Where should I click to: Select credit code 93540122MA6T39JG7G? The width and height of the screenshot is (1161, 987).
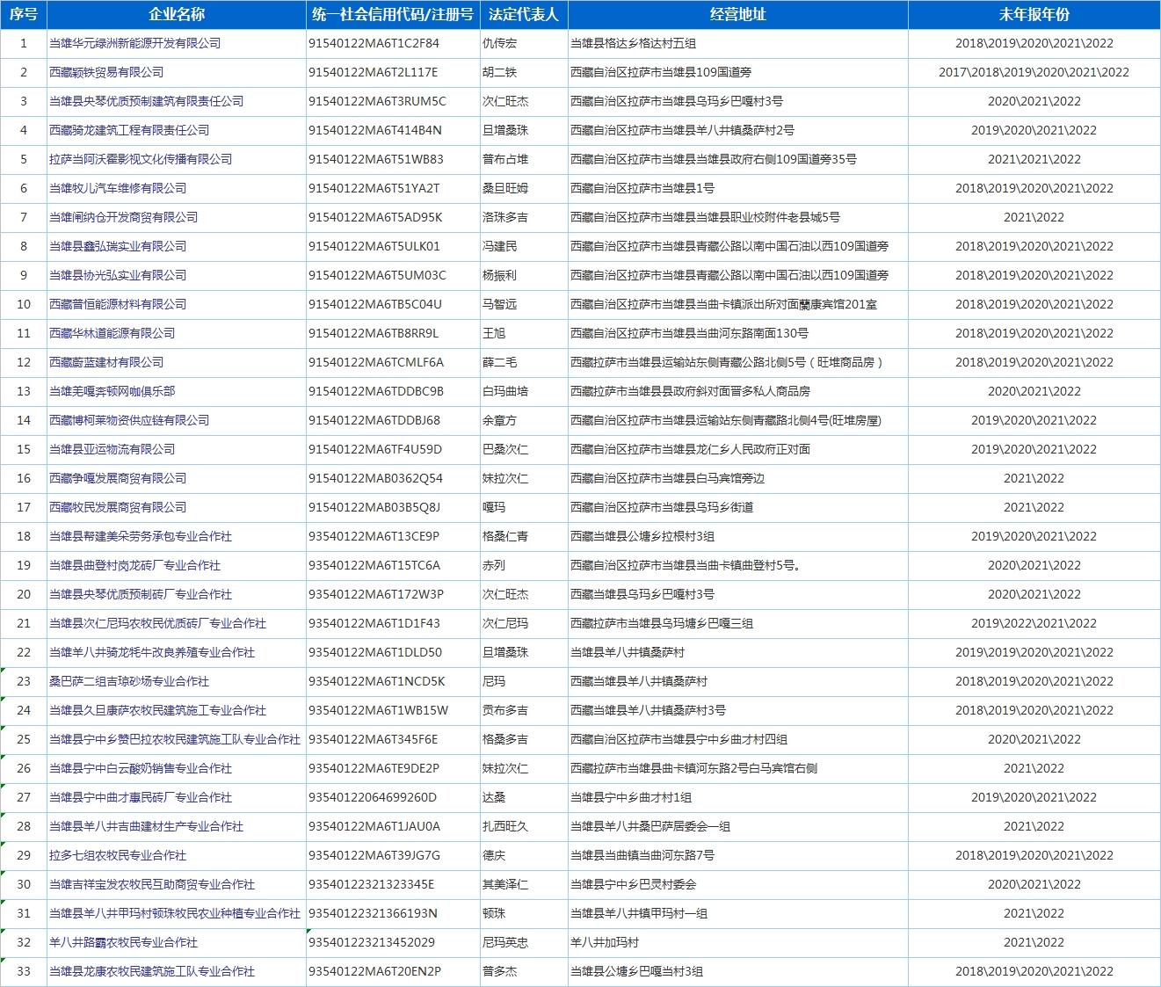click(374, 855)
